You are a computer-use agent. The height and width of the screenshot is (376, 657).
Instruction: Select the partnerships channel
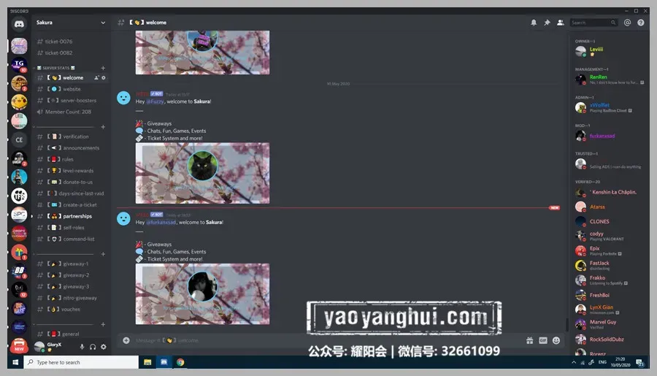70,216
